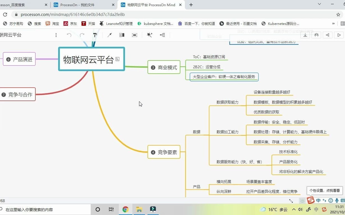Open the outline view icon in the toolbar

[x=121, y=35]
